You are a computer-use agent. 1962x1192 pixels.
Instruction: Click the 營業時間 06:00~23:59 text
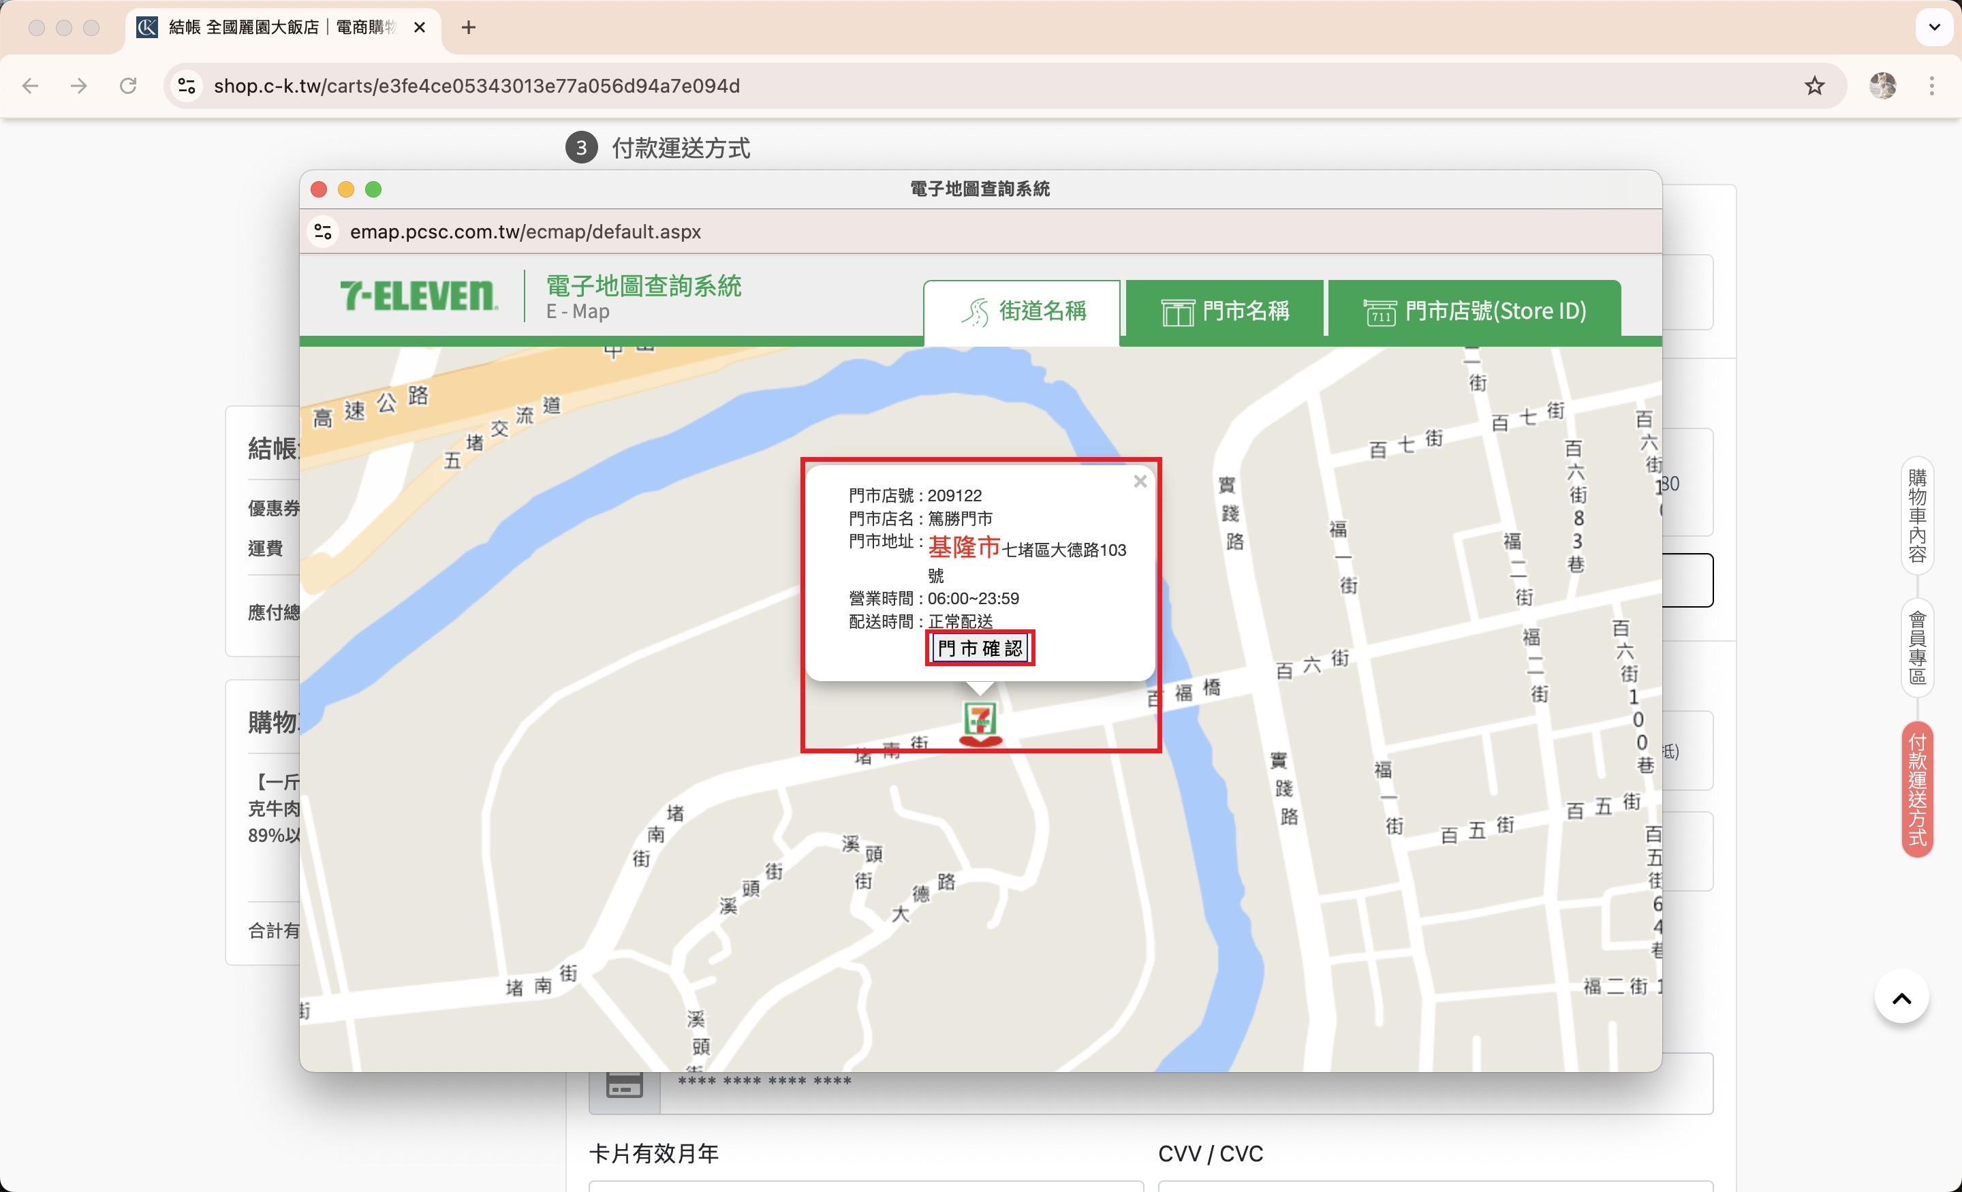click(x=933, y=598)
